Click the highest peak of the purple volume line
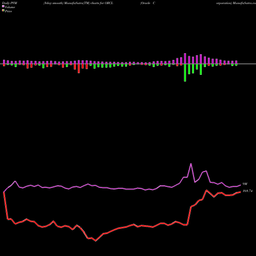The image size is (256, 256). (x=191, y=164)
